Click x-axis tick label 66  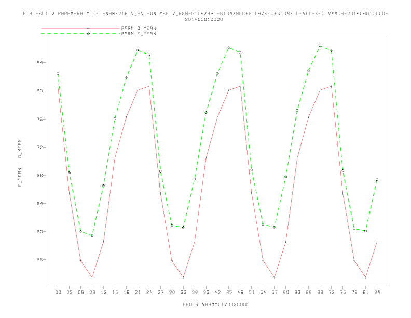pyautogui.click(x=309, y=292)
